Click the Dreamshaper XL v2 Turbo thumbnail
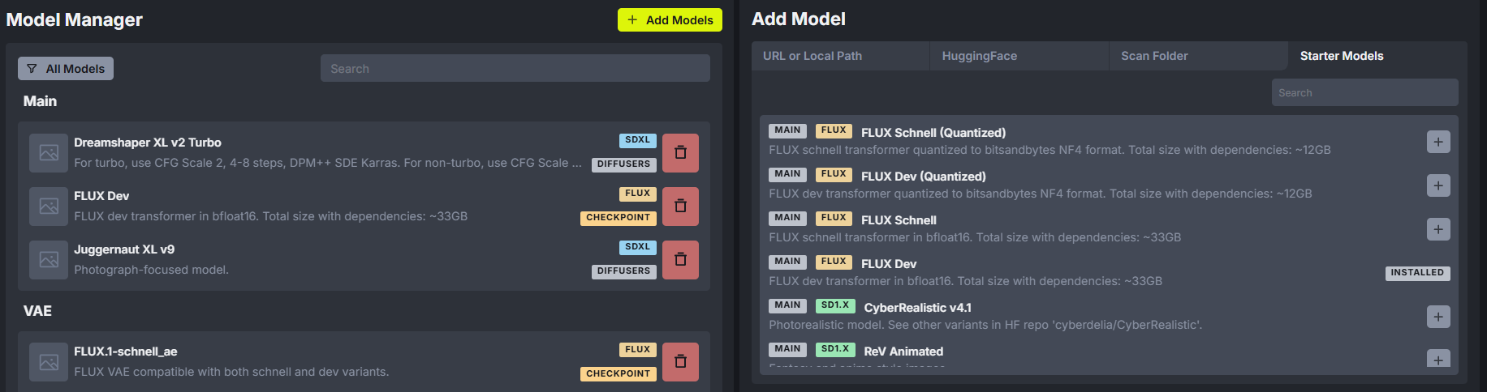 [x=49, y=152]
